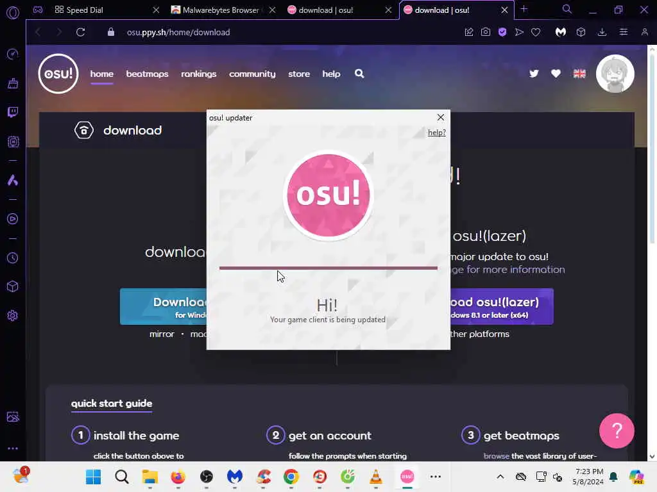
Task: Open Windows Start menu
Action: (93, 477)
